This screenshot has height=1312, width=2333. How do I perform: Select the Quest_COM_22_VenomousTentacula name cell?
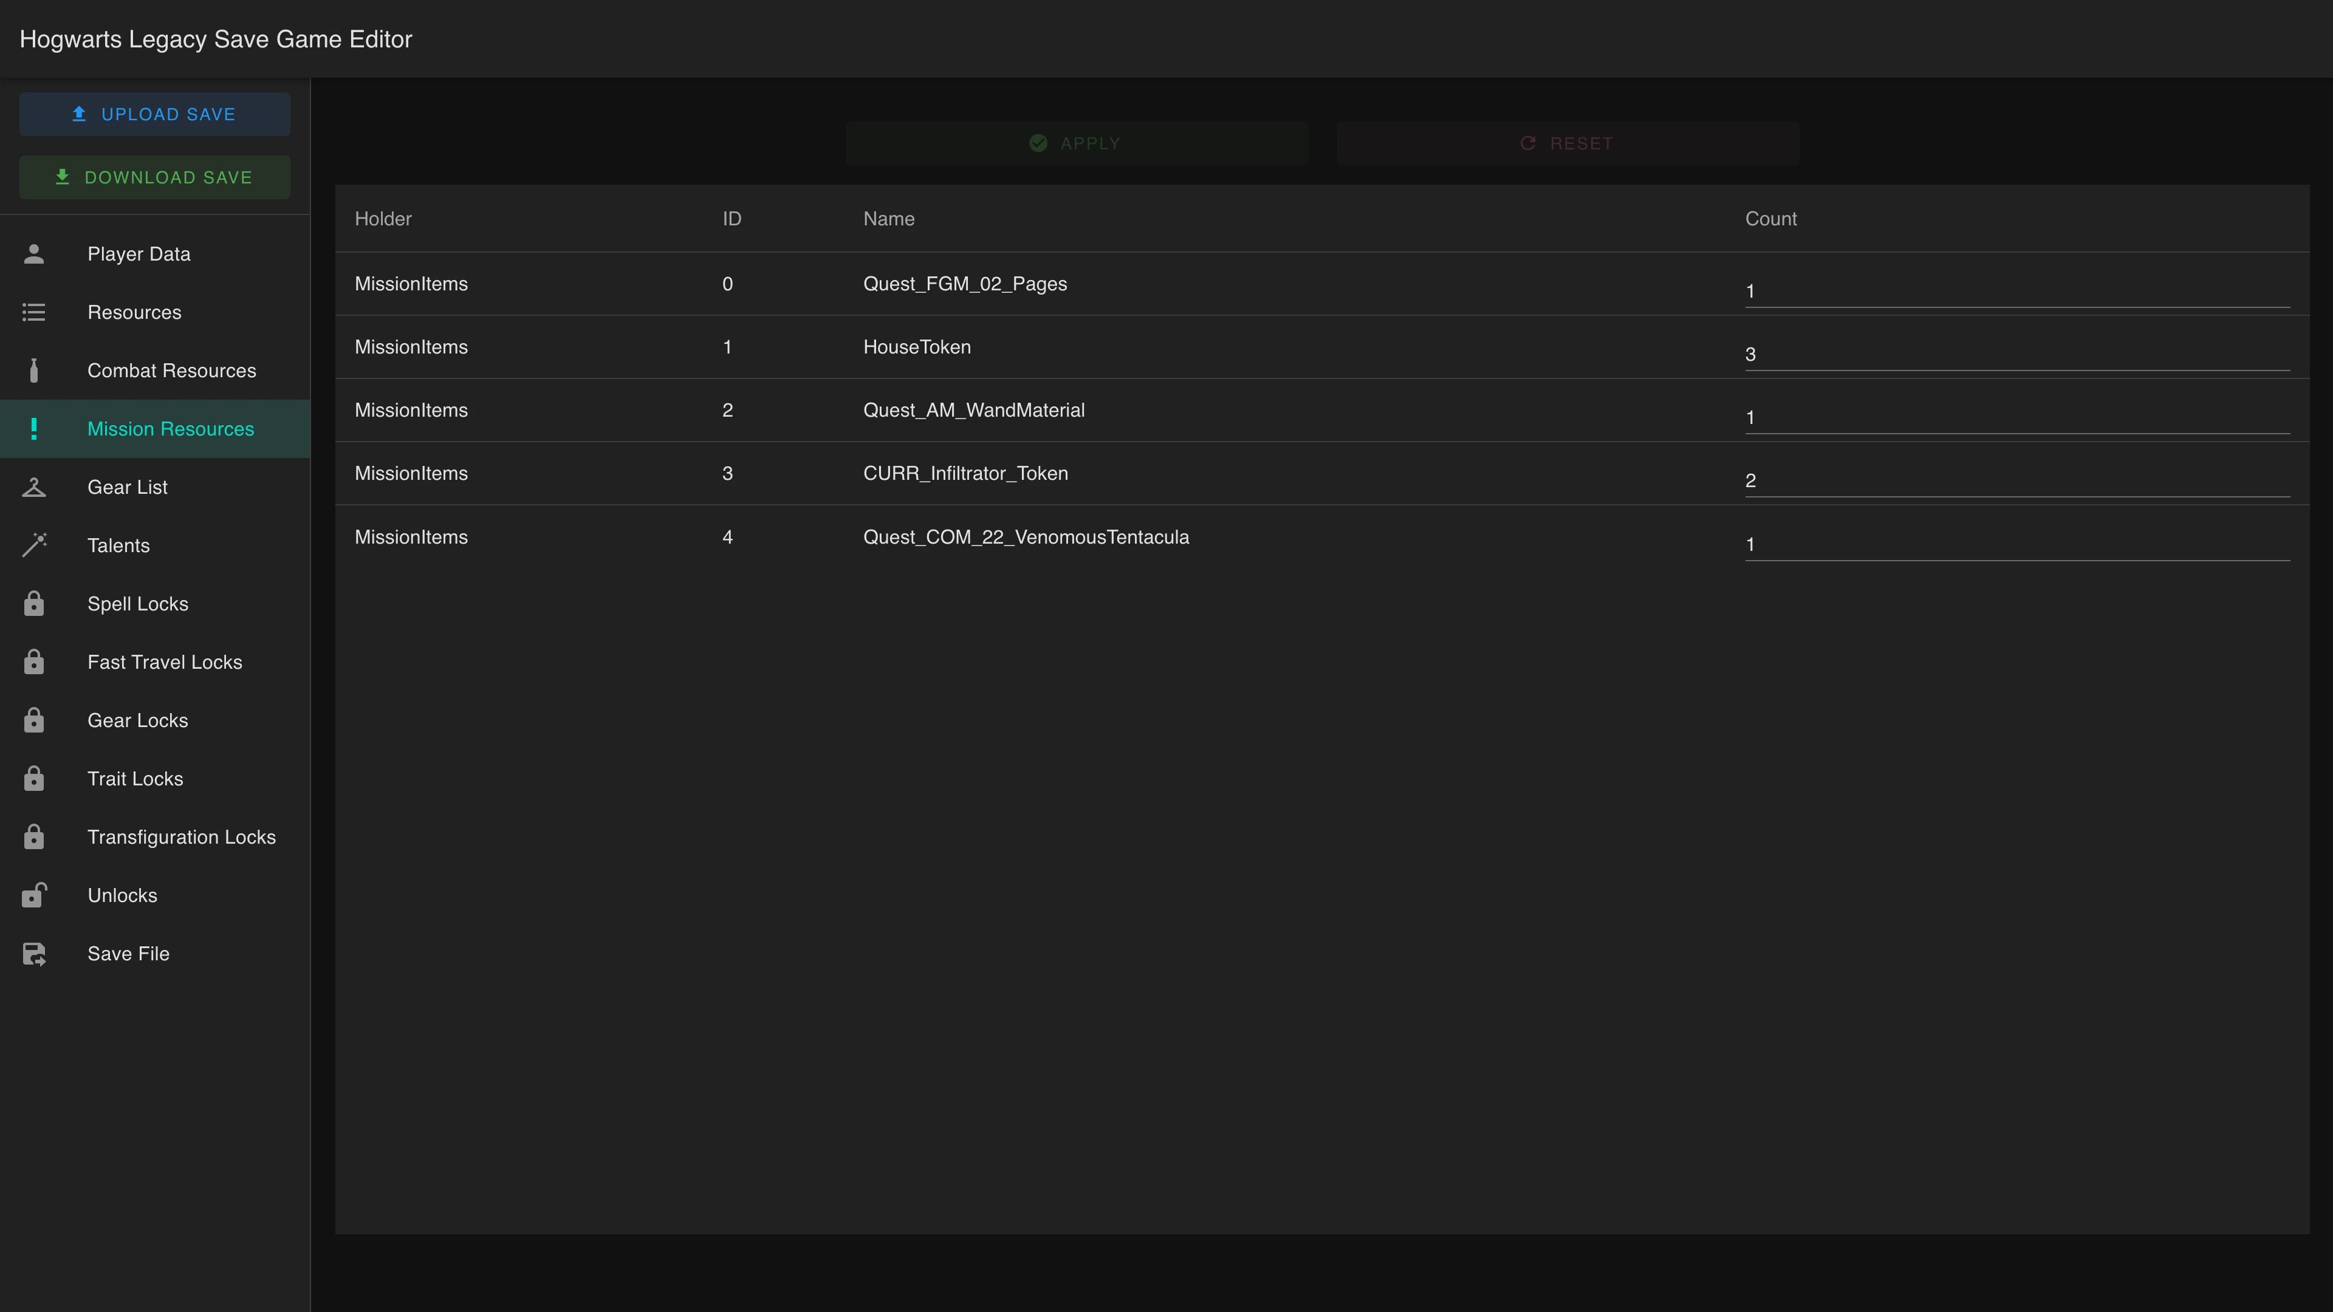(x=1026, y=537)
